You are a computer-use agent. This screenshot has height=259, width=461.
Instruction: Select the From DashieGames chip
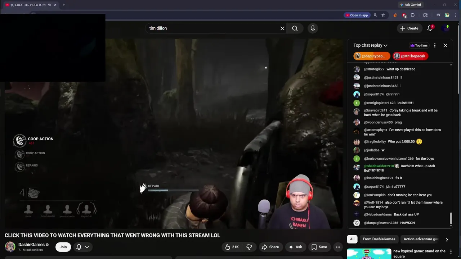[379, 239]
